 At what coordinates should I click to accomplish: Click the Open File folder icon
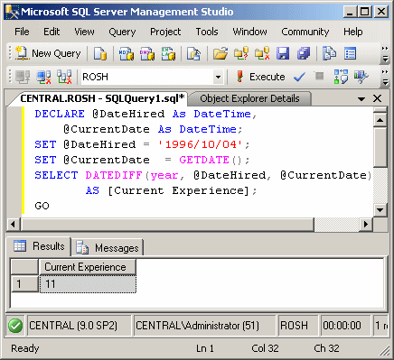click(x=220, y=53)
